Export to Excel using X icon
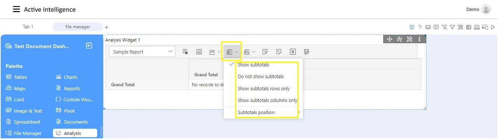 pos(293,52)
